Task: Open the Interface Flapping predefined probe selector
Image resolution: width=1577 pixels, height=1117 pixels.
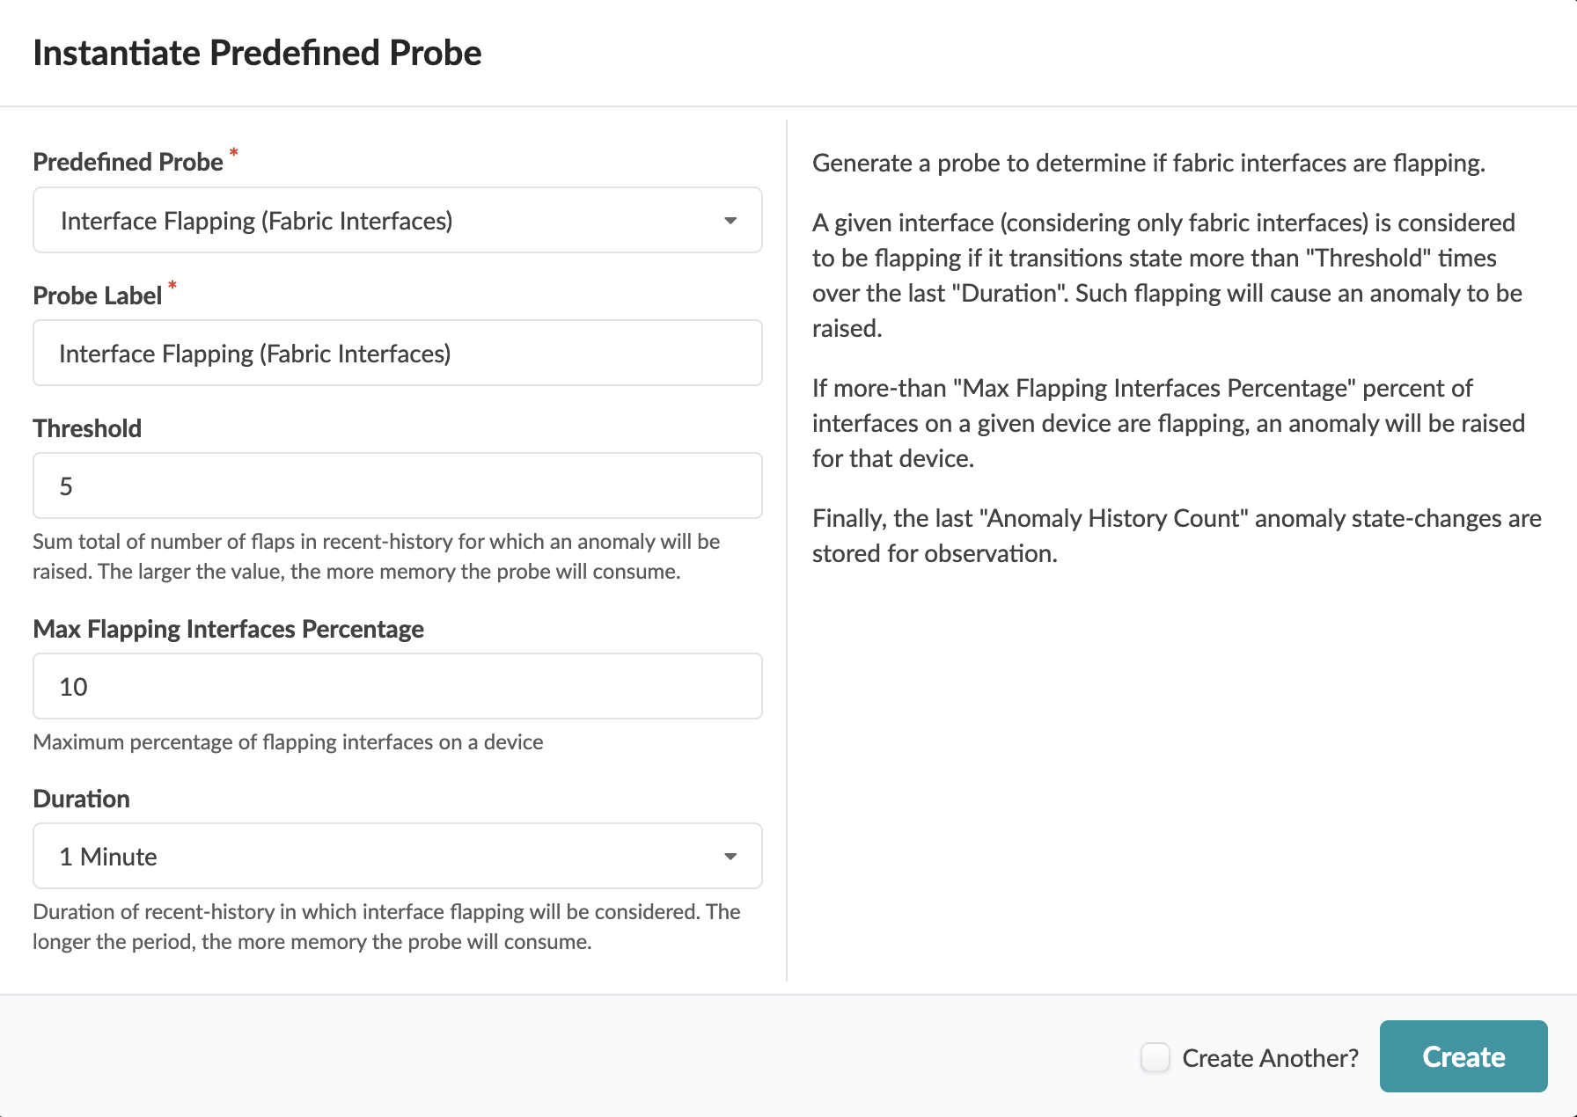Action: 396,221
